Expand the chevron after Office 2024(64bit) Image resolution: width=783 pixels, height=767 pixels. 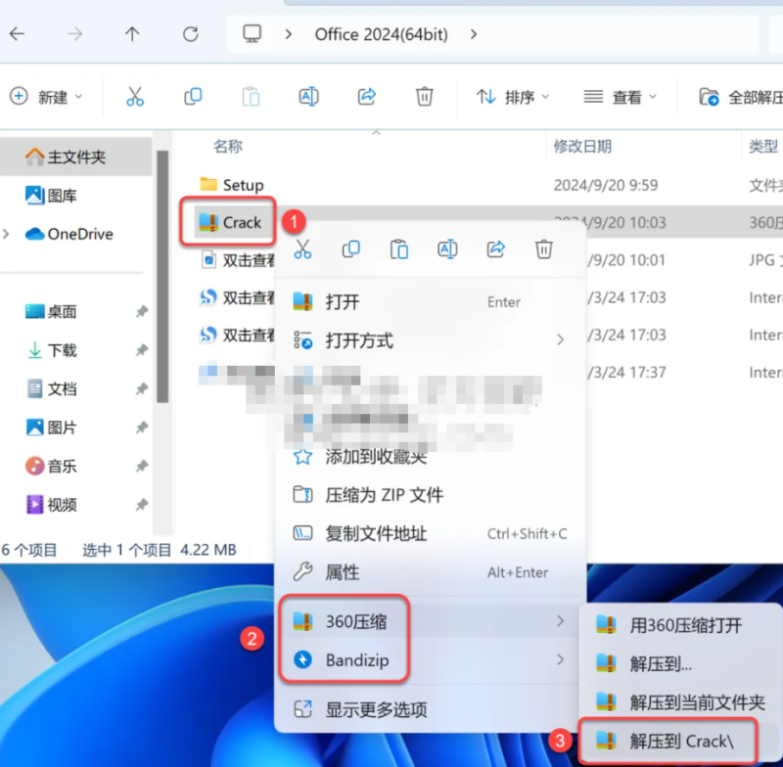[474, 34]
